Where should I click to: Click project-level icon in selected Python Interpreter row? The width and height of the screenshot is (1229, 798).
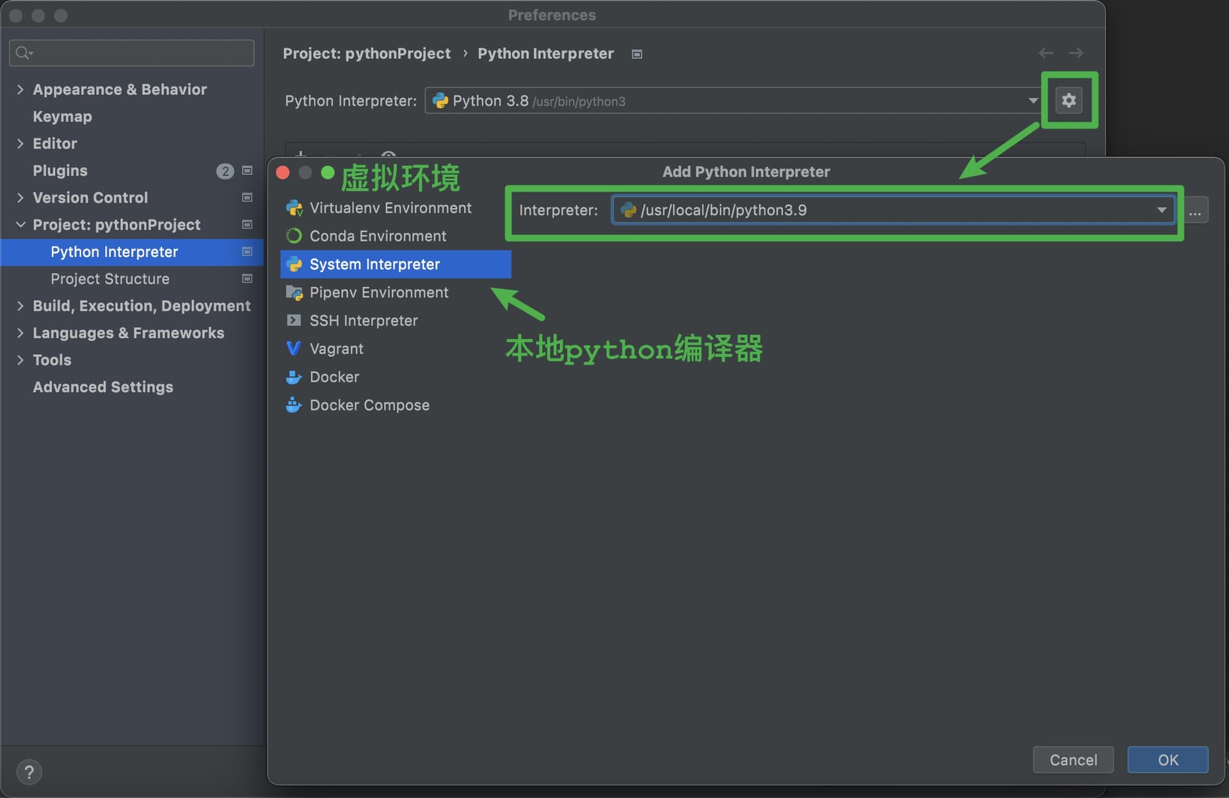247,252
